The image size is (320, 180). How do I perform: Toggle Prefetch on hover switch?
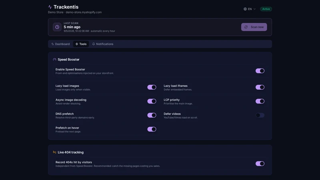pos(152,129)
